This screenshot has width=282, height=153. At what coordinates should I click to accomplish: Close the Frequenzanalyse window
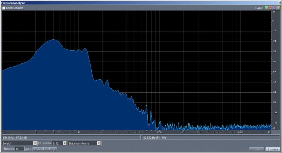pyautogui.click(x=279, y=2)
